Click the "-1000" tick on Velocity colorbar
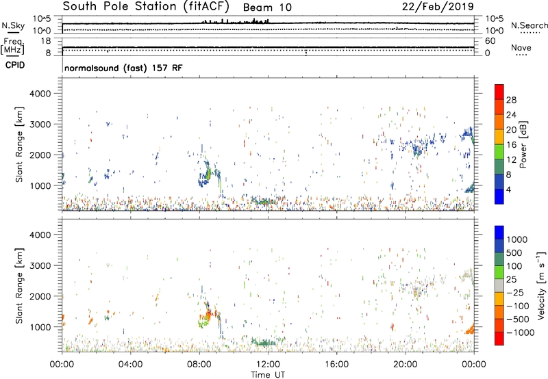 pyautogui.click(x=520, y=332)
